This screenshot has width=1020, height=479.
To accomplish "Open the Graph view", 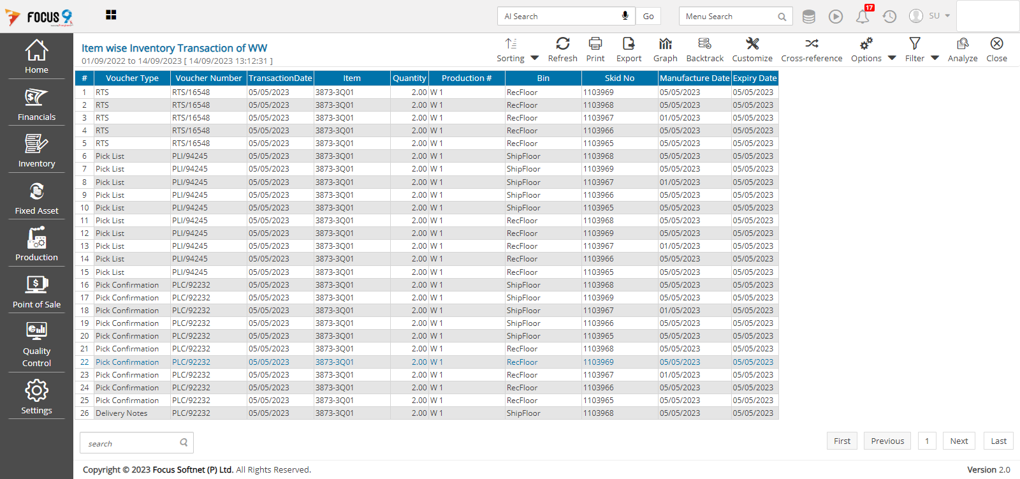I will (665, 43).
